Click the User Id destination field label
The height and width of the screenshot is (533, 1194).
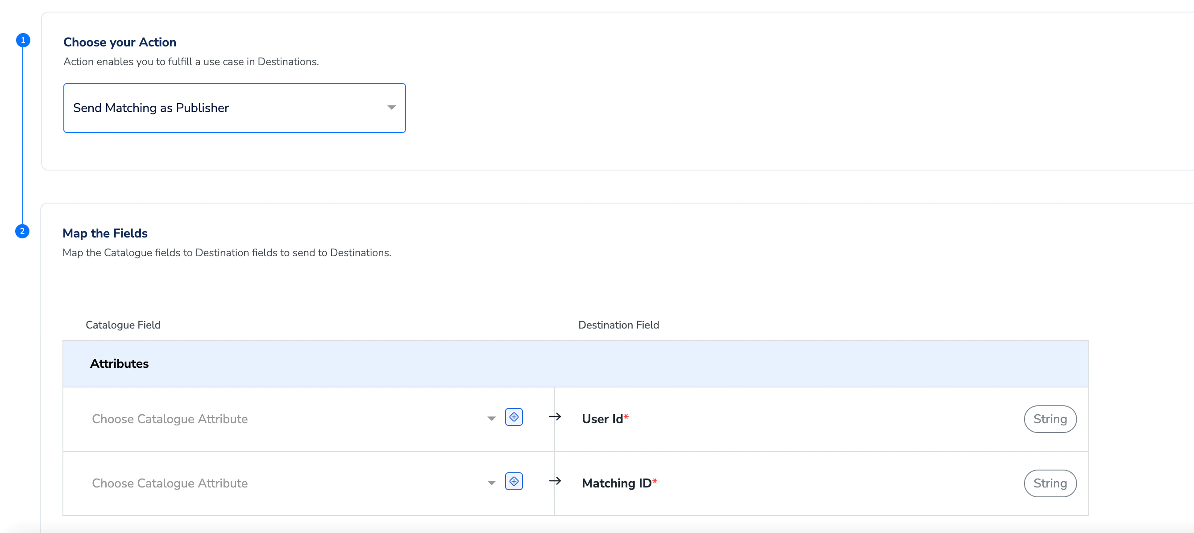click(x=602, y=419)
